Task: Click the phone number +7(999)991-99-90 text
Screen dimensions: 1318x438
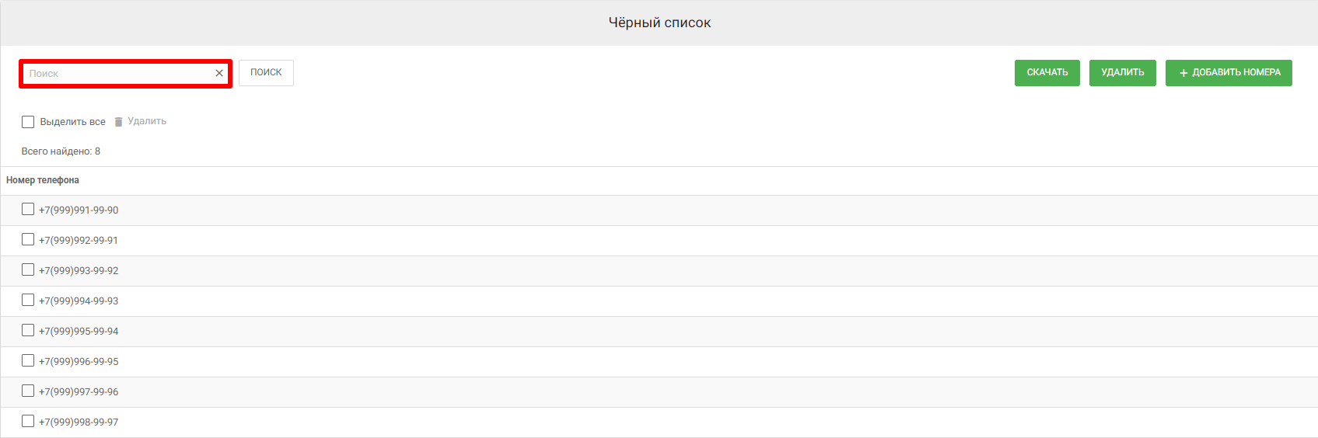Action: [79, 210]
